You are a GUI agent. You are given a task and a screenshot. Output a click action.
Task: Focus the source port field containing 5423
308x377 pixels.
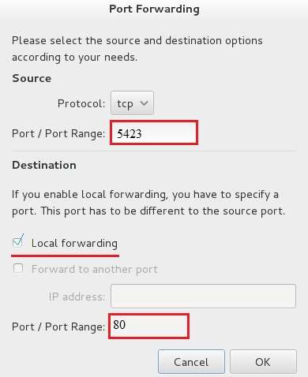(154, 133)
